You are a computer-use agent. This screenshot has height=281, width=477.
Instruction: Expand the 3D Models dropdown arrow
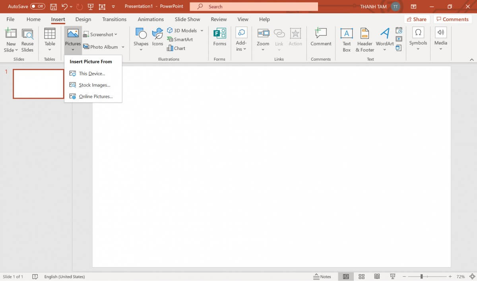point(202,31)
